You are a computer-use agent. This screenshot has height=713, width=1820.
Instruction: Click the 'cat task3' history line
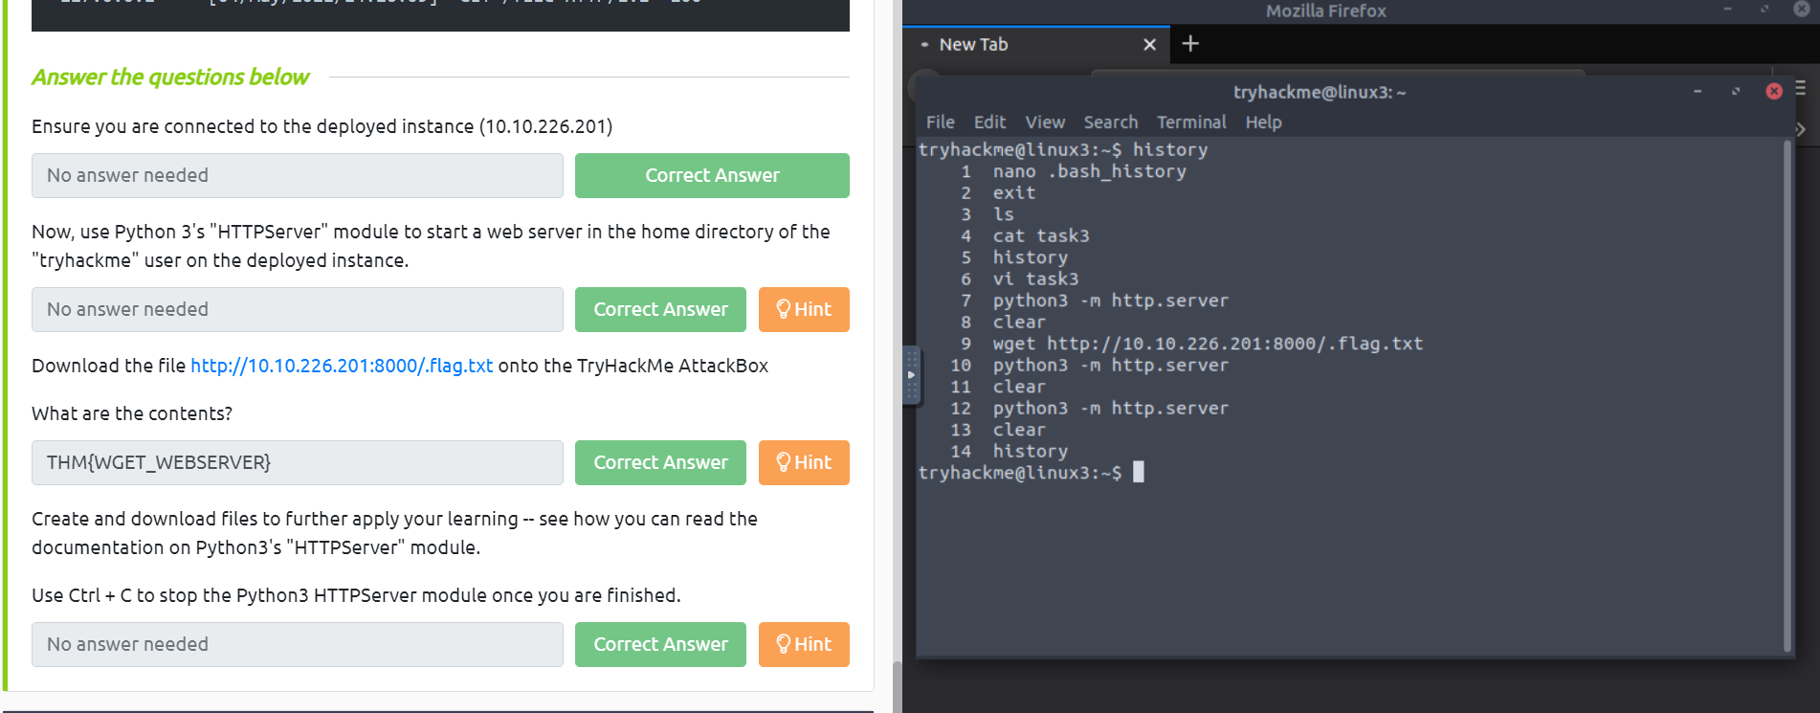(x=1041, y=235)
